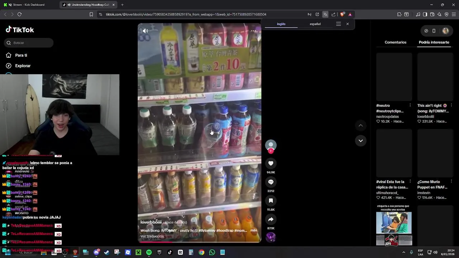Open translate popup hamburger options

point(338,24)
